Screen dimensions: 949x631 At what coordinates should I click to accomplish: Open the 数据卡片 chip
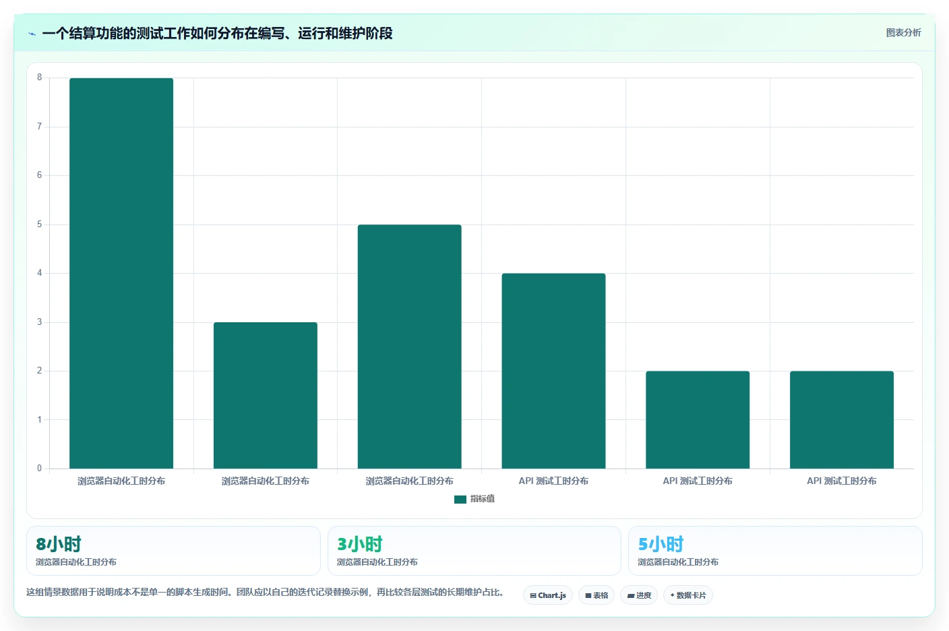tap(688, 595)
